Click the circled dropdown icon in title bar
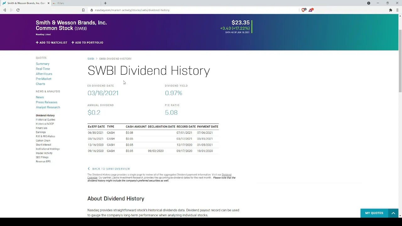This screenshot has height=226, width=402. click(x=369, y=3)
